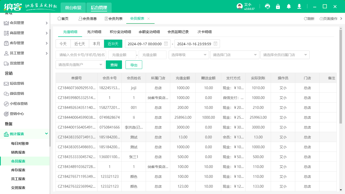Switch to the 前台收银 tab
The height and width of the screenshot is (194, 345).
click(x=73, y=8)
